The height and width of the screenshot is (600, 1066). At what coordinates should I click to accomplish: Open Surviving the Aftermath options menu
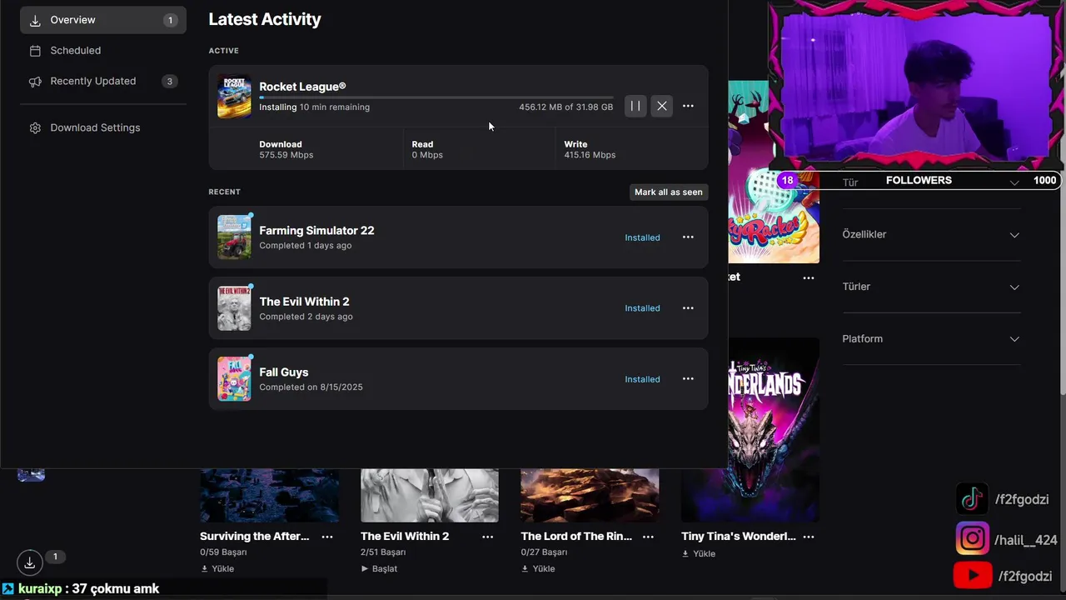[x=327, y=537]
